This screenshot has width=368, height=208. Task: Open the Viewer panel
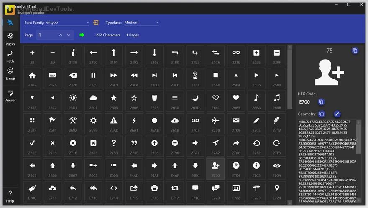point(10,95)
